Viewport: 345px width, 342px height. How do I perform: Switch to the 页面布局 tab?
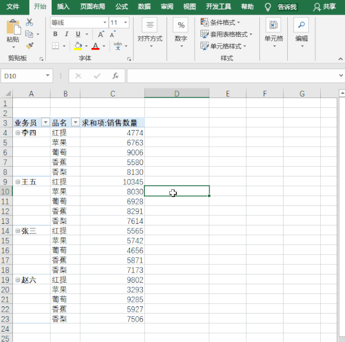(92, 7)
